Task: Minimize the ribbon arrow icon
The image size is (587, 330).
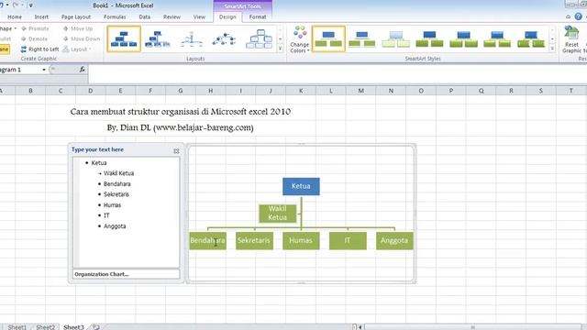Action: coord(569,16)
